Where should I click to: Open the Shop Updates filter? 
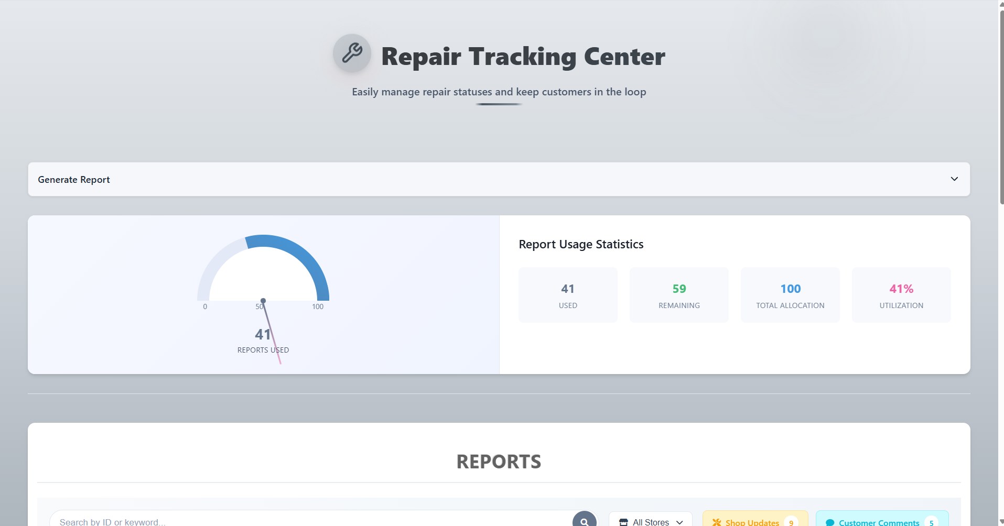point(752,521)
